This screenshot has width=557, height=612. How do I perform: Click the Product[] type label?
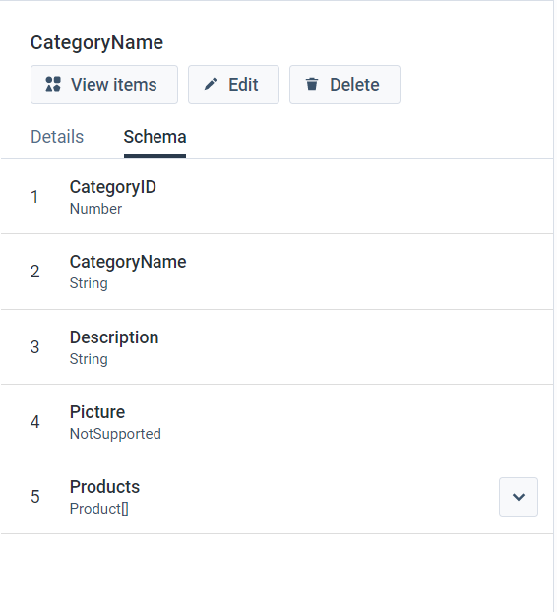tap(99, 509)
